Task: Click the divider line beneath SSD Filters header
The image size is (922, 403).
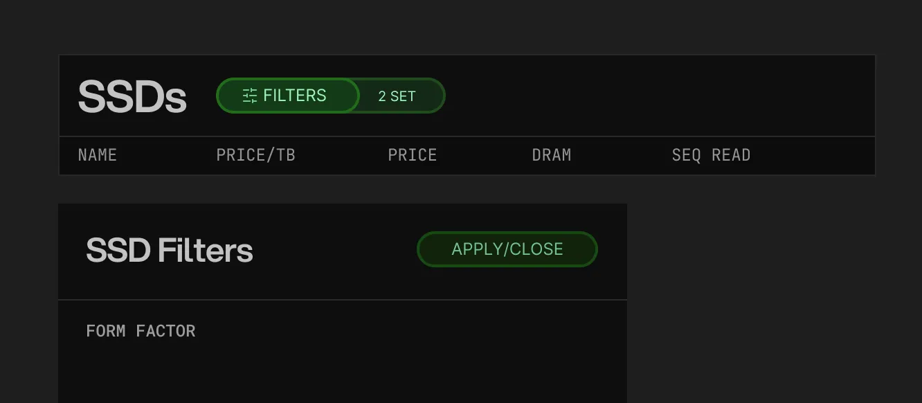Action: pyautogui.click(x=342, y=300)
